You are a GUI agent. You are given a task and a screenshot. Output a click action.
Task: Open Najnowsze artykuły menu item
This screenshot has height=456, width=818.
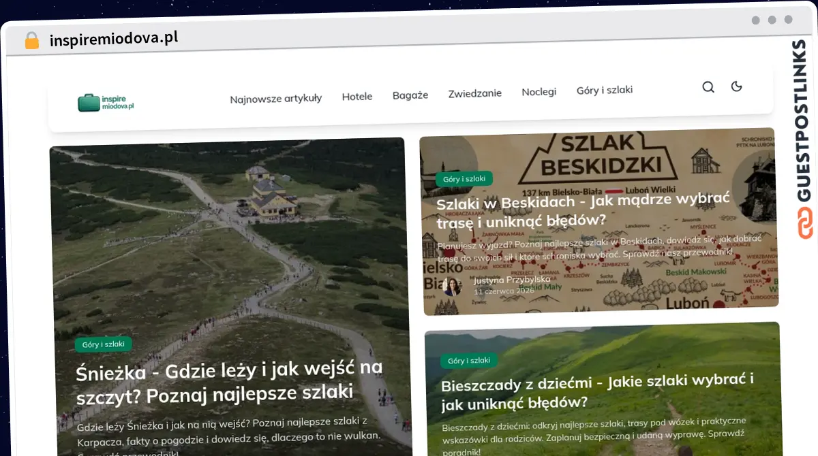275,99
